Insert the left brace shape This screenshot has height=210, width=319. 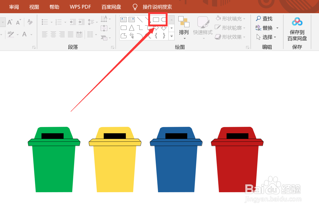[x=156, y=36]
